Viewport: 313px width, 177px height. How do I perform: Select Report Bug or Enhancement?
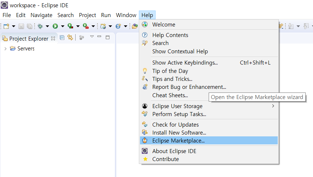point(209,87)
